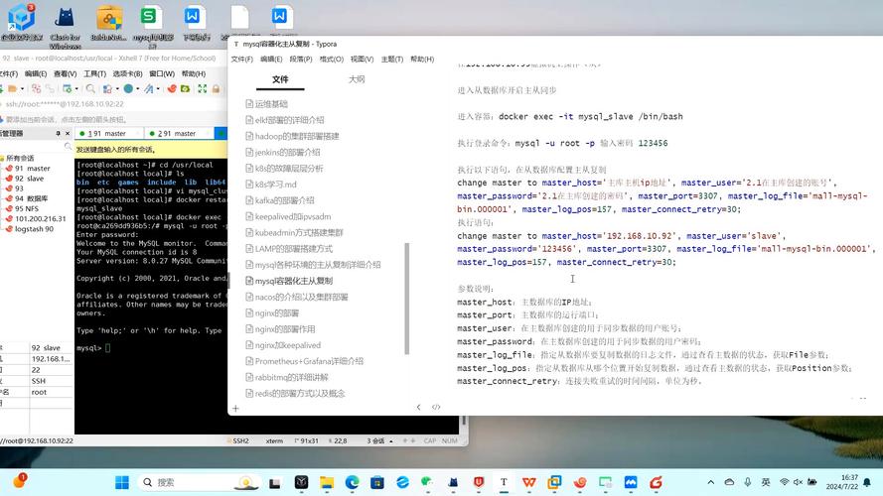Viewport: 883px width, 496px height.
Task: Open file redis的部署方式以及概念 in Typora sidebar
Action: [x=300, y=393]
